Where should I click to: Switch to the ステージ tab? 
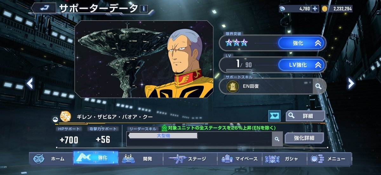coord(190,159)
